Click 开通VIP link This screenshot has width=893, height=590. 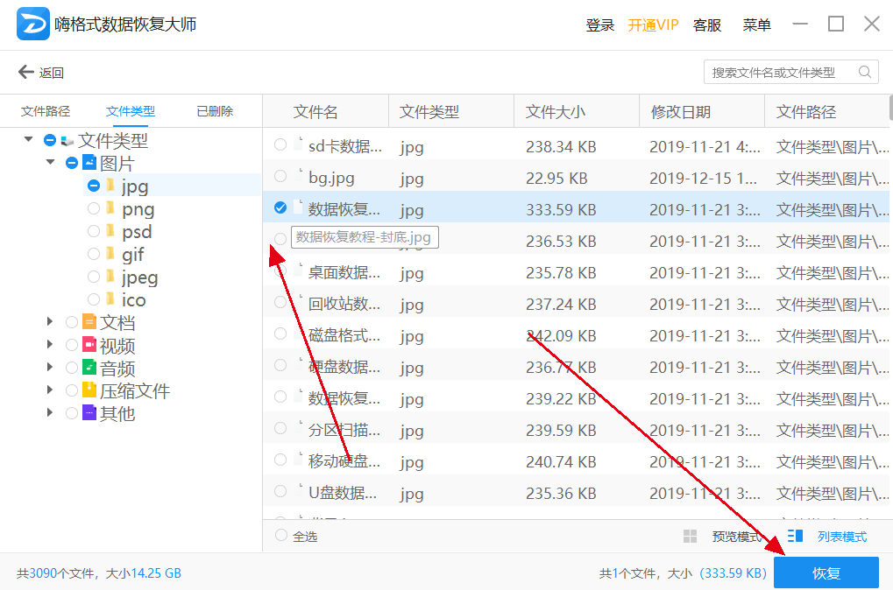[653, 25]
